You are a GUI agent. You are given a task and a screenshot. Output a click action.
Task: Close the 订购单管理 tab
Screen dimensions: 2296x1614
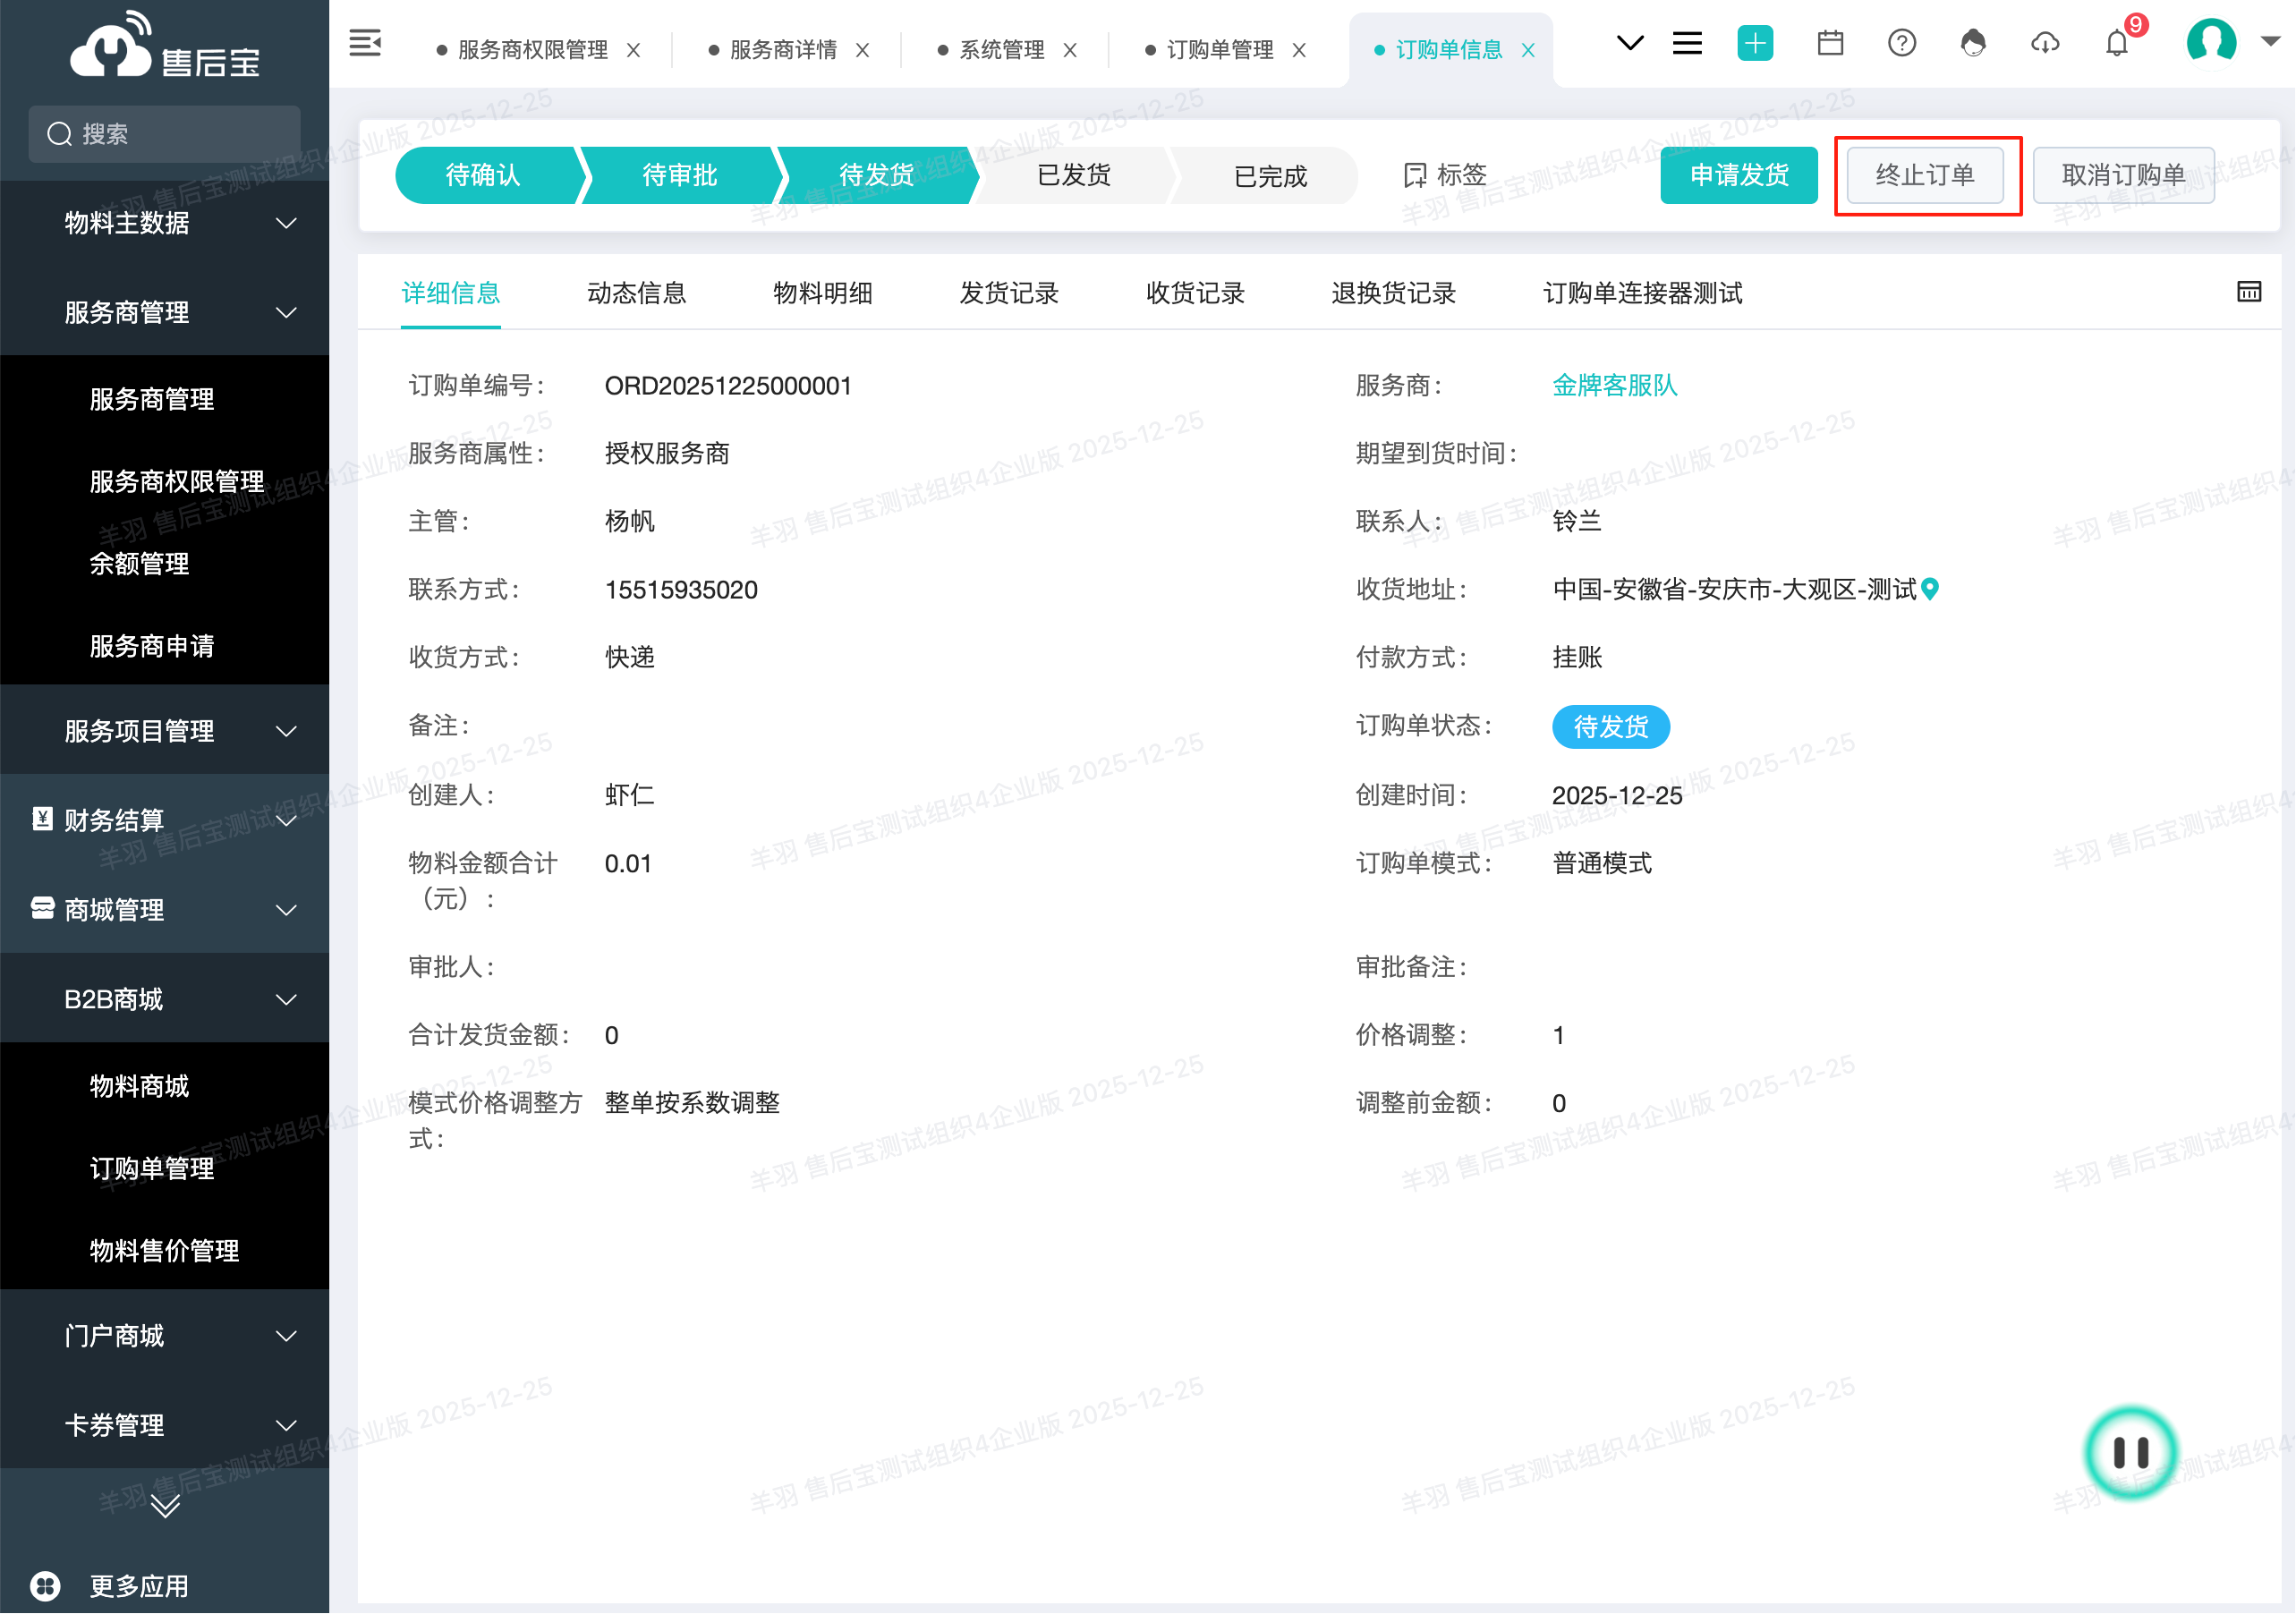(1299, 50)
